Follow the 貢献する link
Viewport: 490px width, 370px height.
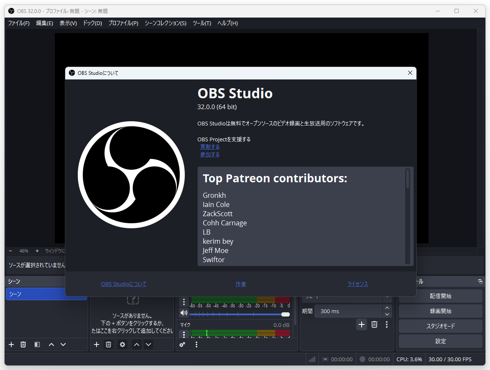pyautogui.click(x=209, y=146)
